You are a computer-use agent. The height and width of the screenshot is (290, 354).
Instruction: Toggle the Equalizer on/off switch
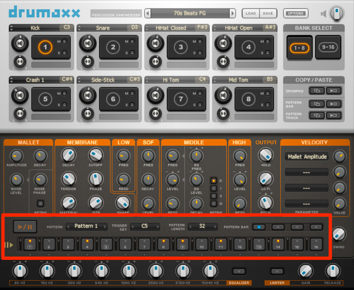239,271
